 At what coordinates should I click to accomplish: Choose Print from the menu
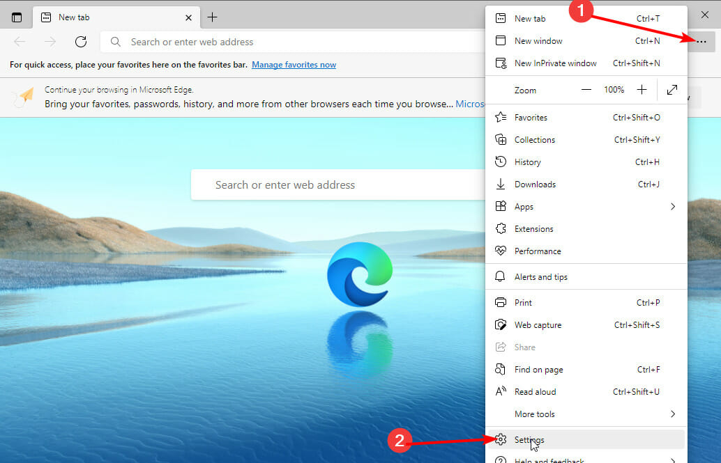[586, 303]
